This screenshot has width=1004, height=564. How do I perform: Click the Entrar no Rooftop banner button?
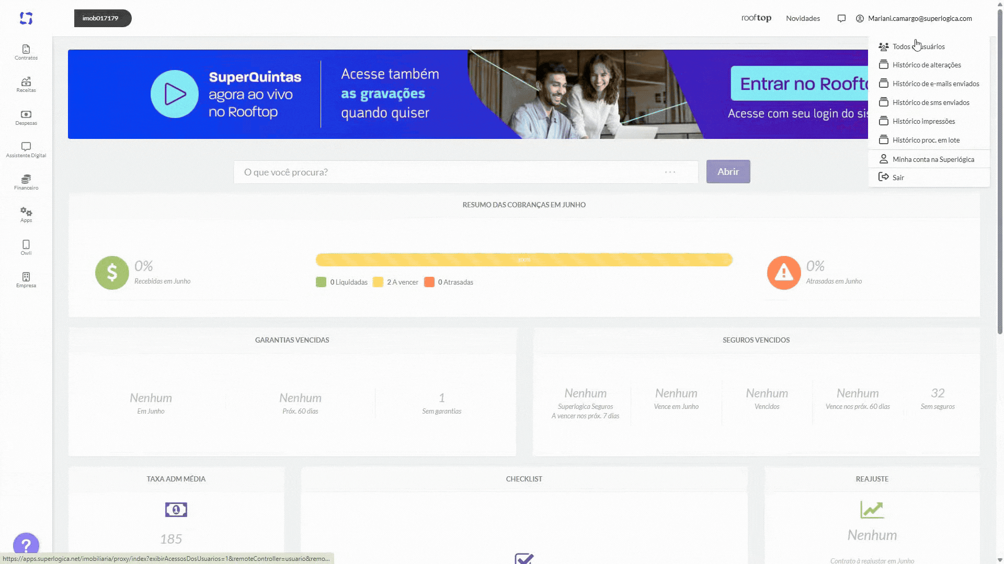coord(799,84)
